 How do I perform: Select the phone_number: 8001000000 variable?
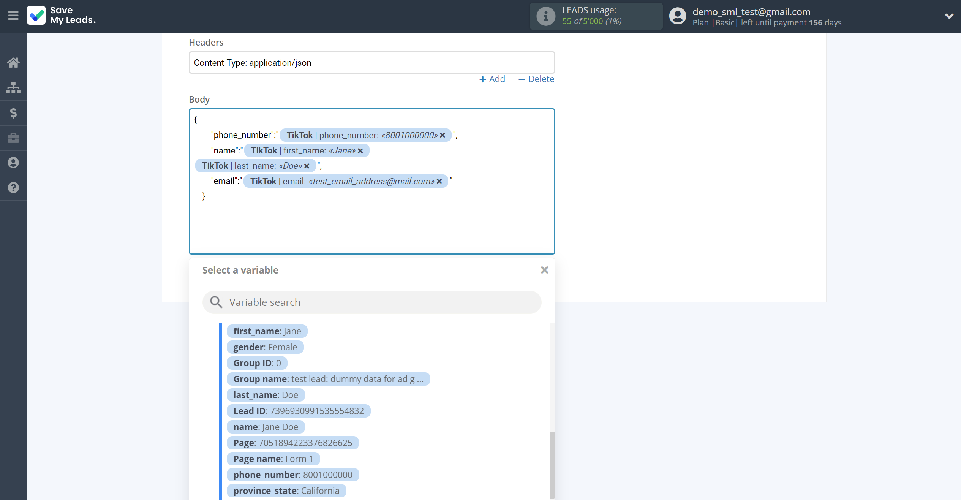[x=293, y=475]
